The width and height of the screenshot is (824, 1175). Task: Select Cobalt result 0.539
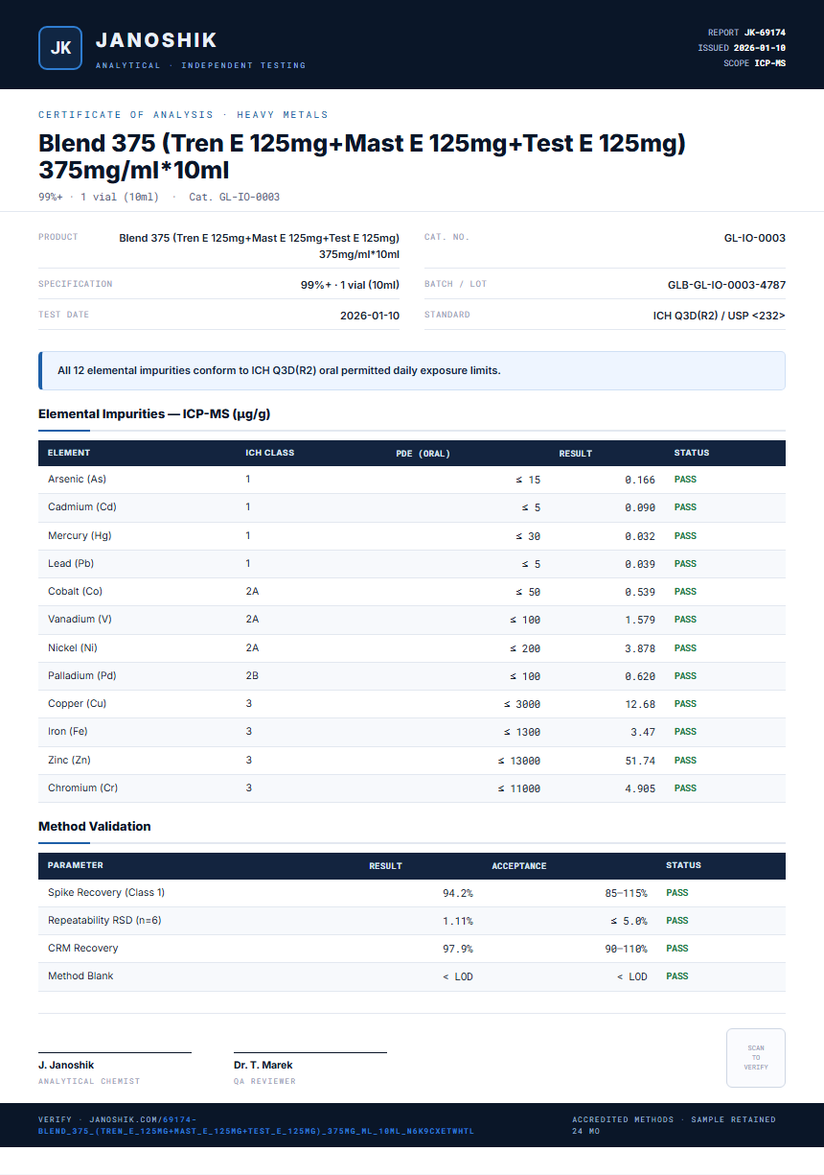pos(640,592)
